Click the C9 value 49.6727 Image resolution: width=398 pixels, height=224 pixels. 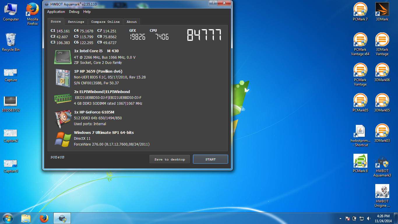(110, 43)
